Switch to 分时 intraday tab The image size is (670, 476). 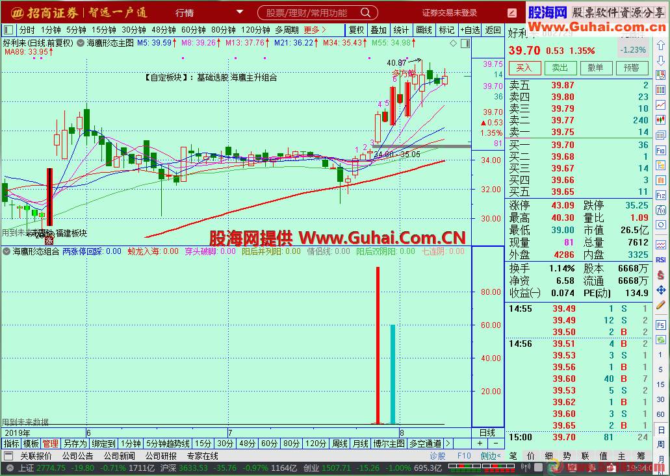tap(27, 30)
